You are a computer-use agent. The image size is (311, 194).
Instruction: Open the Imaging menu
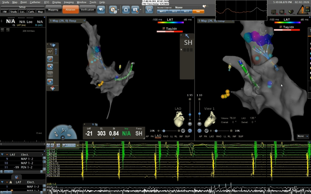coord(69,2)
